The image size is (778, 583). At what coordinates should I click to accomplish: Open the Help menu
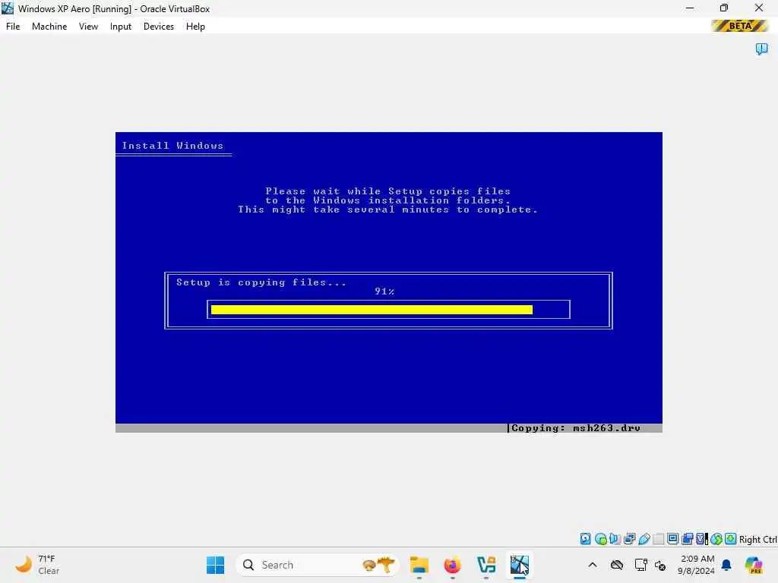tap(195, 27)
